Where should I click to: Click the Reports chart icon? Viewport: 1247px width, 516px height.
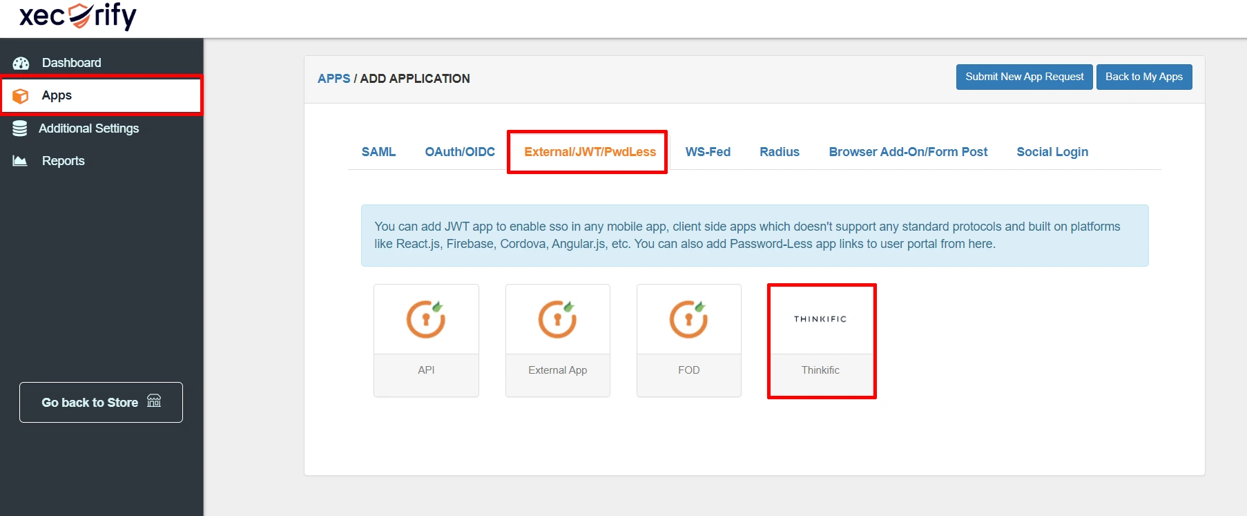point(20,161)
